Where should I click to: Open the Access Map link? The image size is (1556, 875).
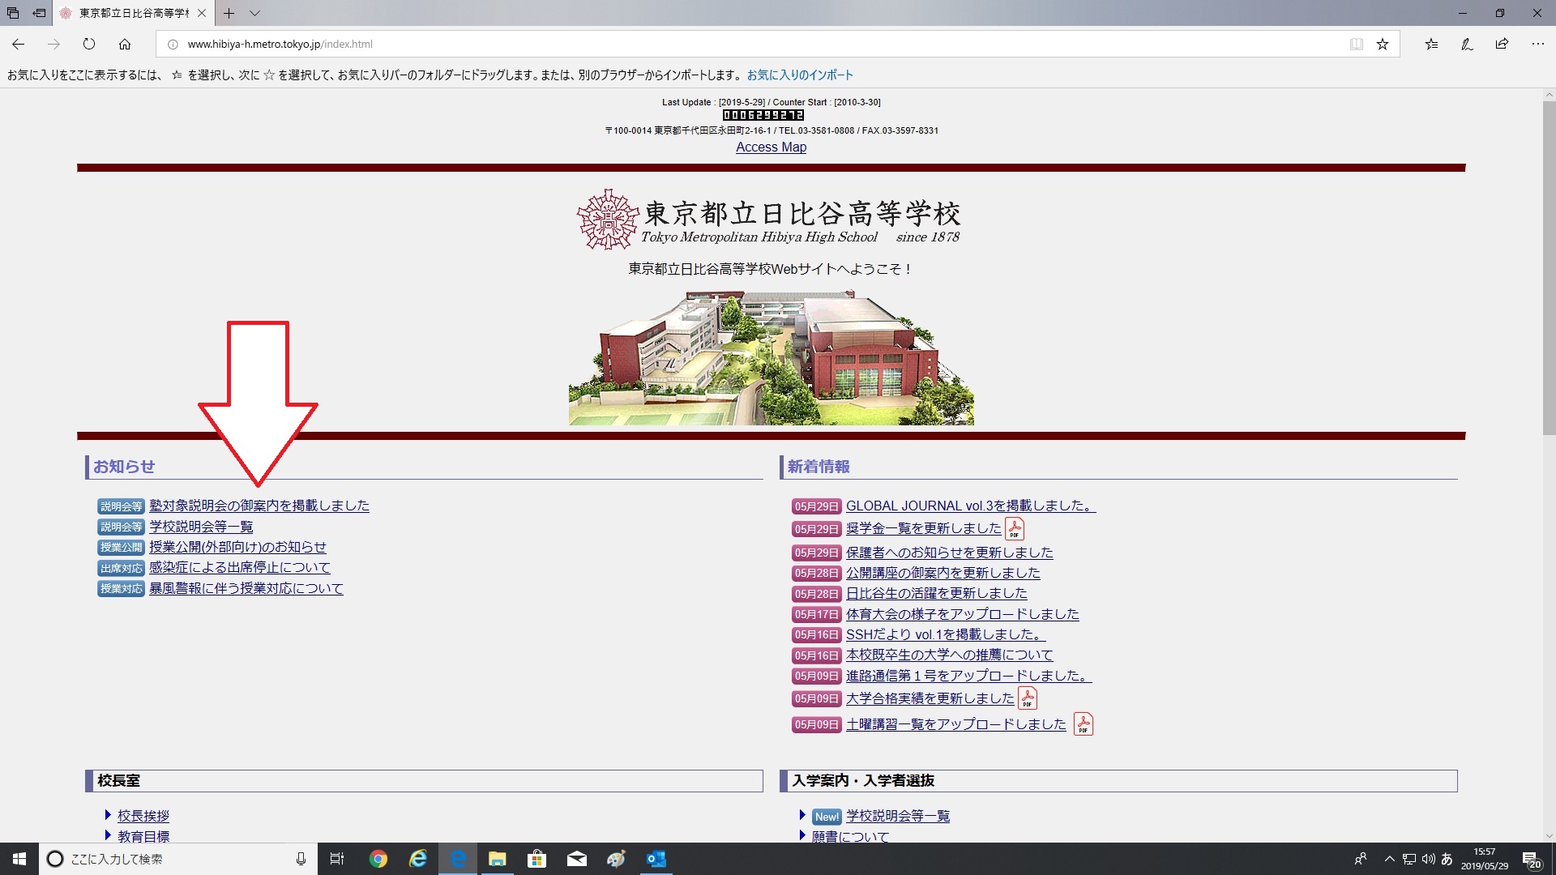pyautogui.click(x=771, y=147)
